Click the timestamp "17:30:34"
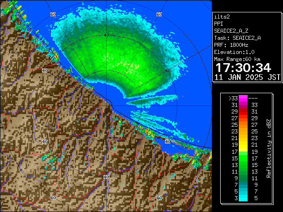 pos(243,68)
